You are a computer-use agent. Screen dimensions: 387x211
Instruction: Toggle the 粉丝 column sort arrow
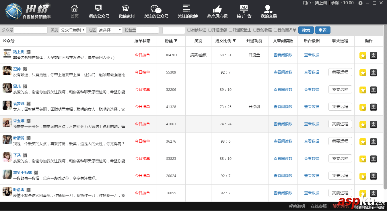[176, 41]
